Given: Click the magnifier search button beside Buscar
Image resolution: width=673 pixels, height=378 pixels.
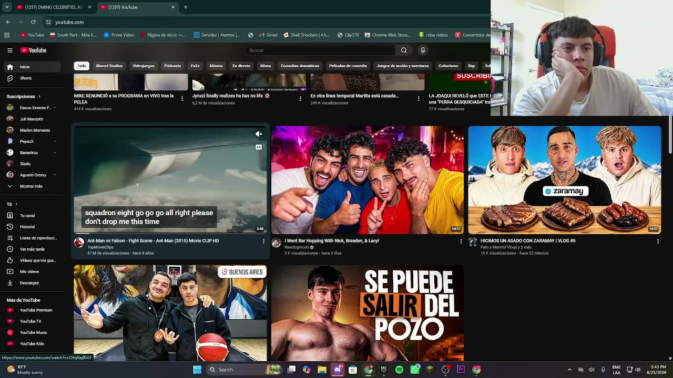Looking at the screenshot, I should 404,50.
